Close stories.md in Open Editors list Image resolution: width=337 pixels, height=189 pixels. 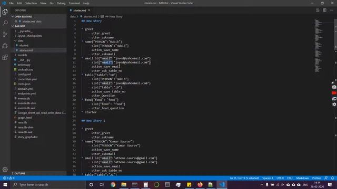click(x=16, y=22)
